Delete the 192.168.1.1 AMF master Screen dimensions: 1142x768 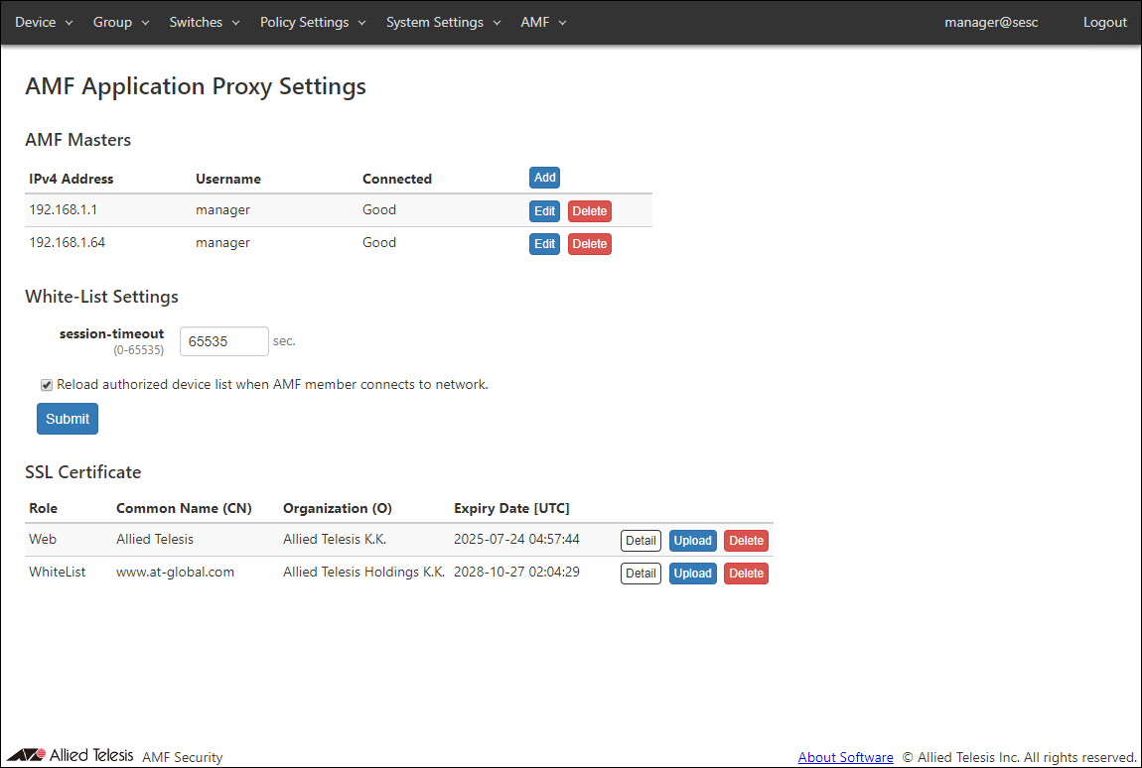click(589, 211)
